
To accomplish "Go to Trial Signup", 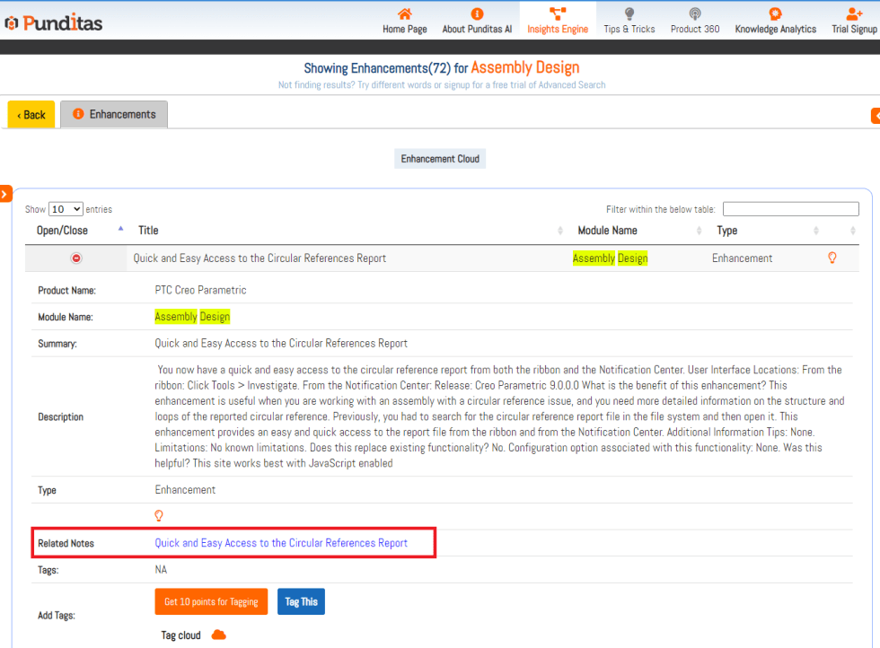I will [x=853, y=21].
